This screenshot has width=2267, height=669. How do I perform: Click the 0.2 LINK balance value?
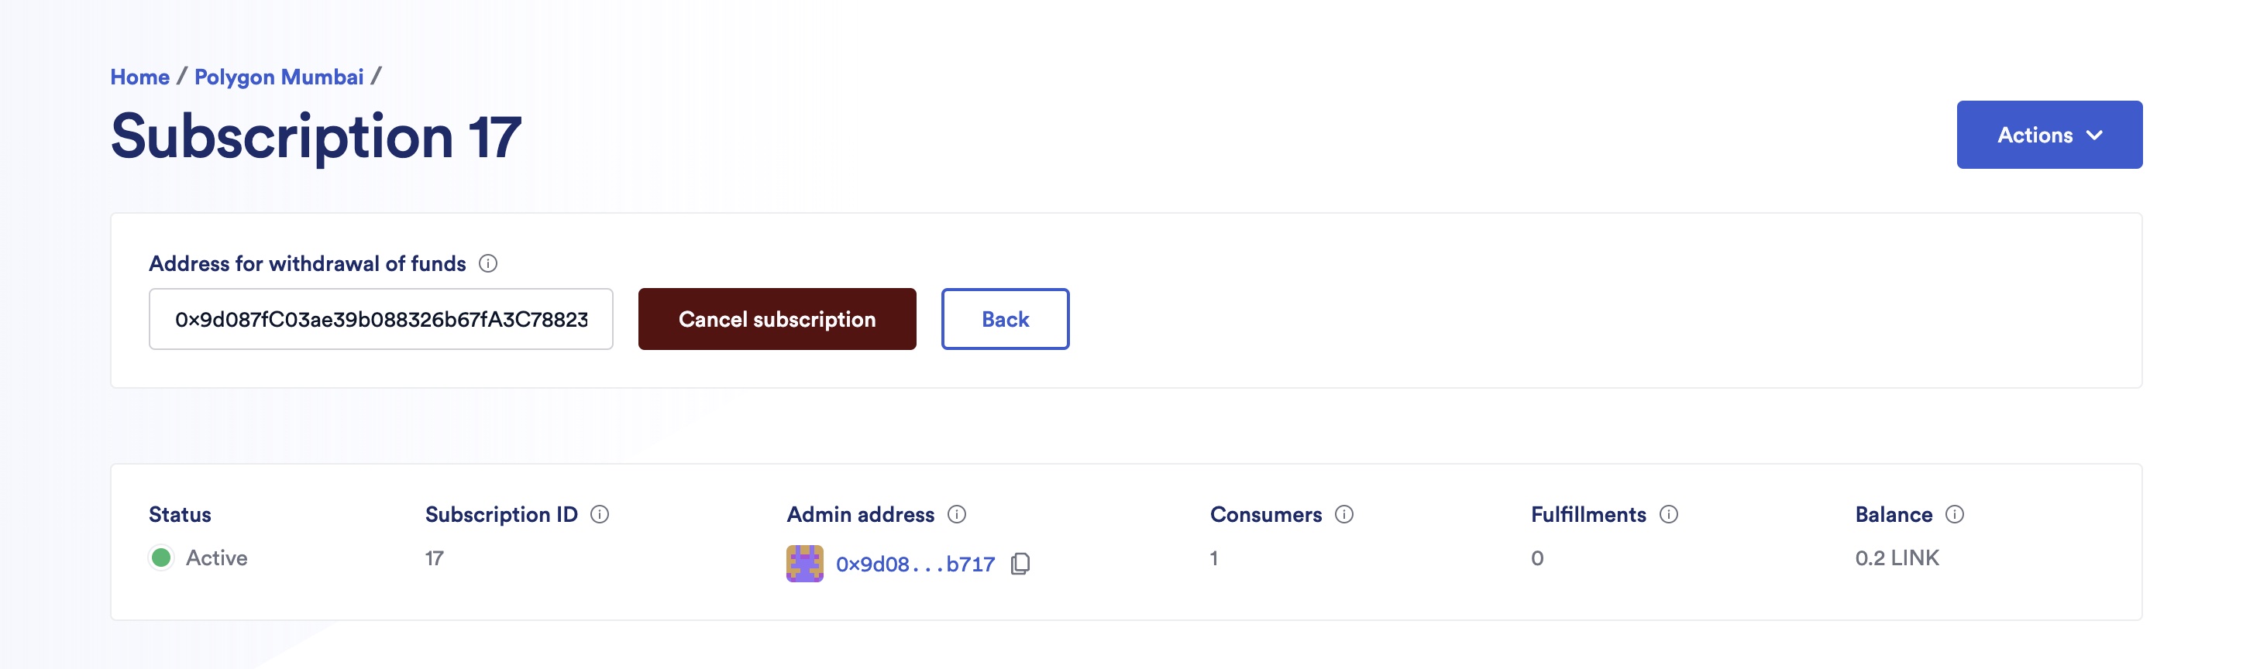1897,557
